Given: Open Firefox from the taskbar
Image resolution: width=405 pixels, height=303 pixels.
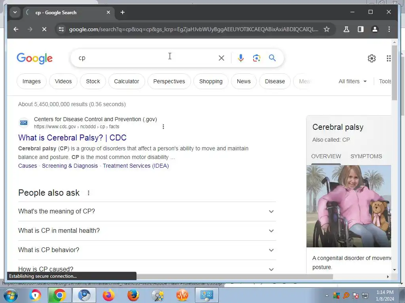Looking at the screenshot, I should click(133, 295).
